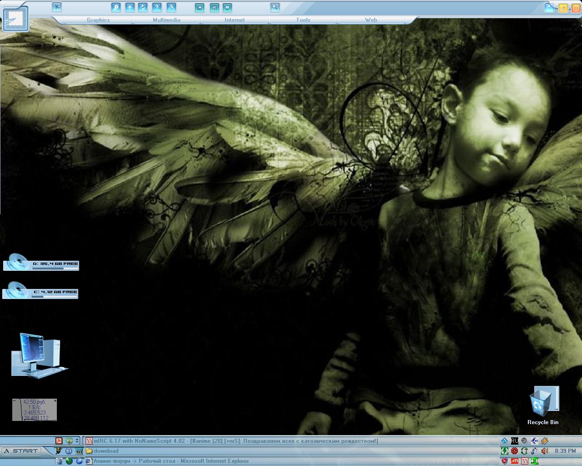The image size is (582, 466).
Task: Open the Graphics category tab
Action: [98, 20]
